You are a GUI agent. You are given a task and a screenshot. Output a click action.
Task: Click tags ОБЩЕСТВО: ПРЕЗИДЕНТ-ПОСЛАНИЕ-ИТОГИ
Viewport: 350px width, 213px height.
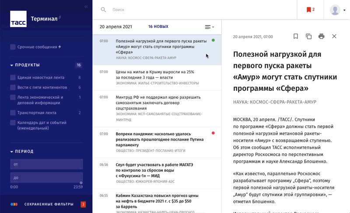[x=150, y=151]
